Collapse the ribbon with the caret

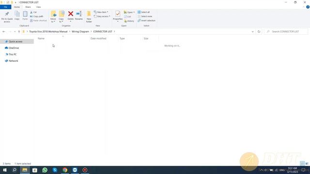[304, 7]
